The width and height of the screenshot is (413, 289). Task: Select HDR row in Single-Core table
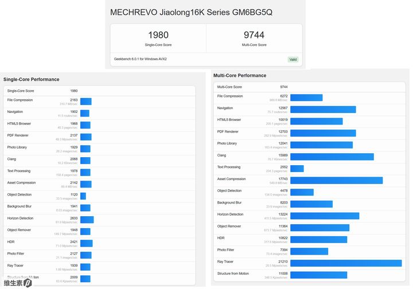[100, 244]
